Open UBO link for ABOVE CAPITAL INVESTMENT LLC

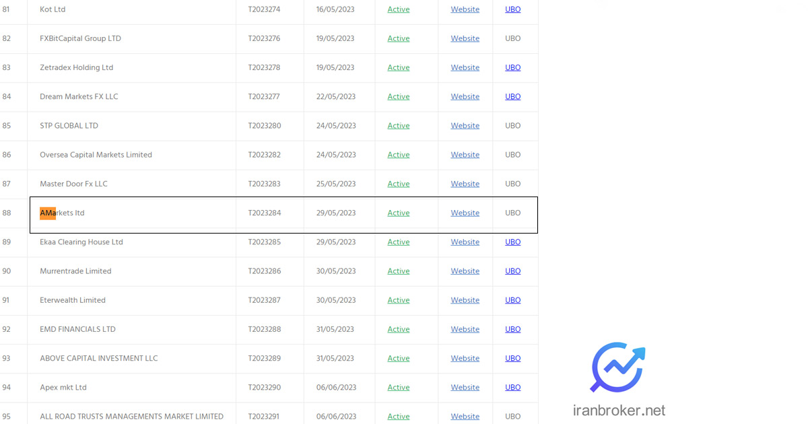(513, 358)
